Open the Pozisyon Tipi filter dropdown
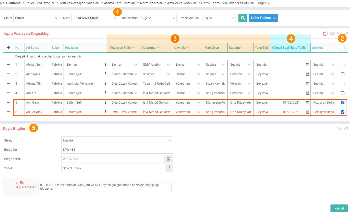 click(218, 18)
